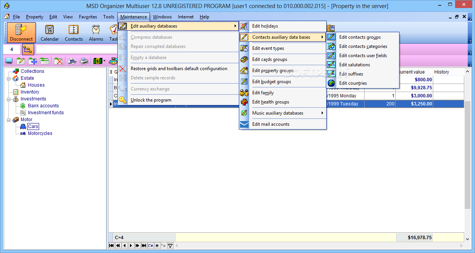Choose Edit health groups
This screenshot has height=253, width=475.
pyautogui.click(x=283, y=102)
